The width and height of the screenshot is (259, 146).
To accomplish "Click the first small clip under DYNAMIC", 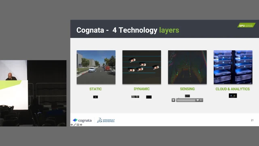I will point(135,97).
